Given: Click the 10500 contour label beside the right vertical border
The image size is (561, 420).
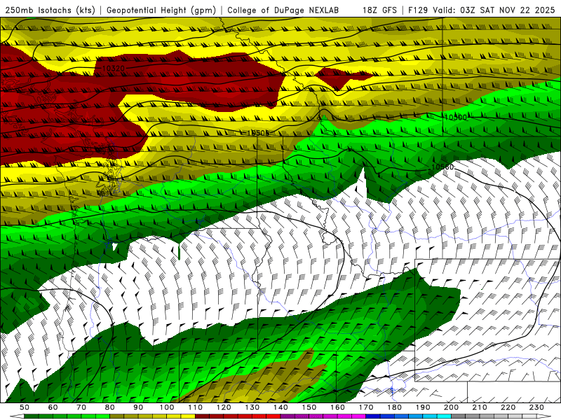Looking at the screenshot, I should point(457,117).
